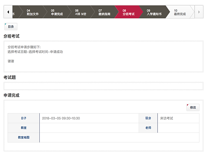Open step 10 最终完成
Viewport: 207px width, 156px height.
pos(180,12)
